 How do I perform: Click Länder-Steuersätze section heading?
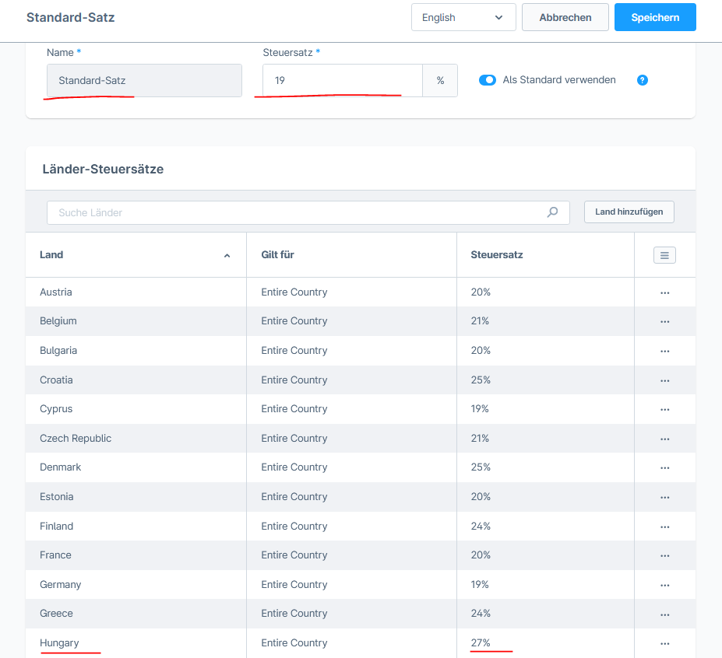tap(103, 170)
